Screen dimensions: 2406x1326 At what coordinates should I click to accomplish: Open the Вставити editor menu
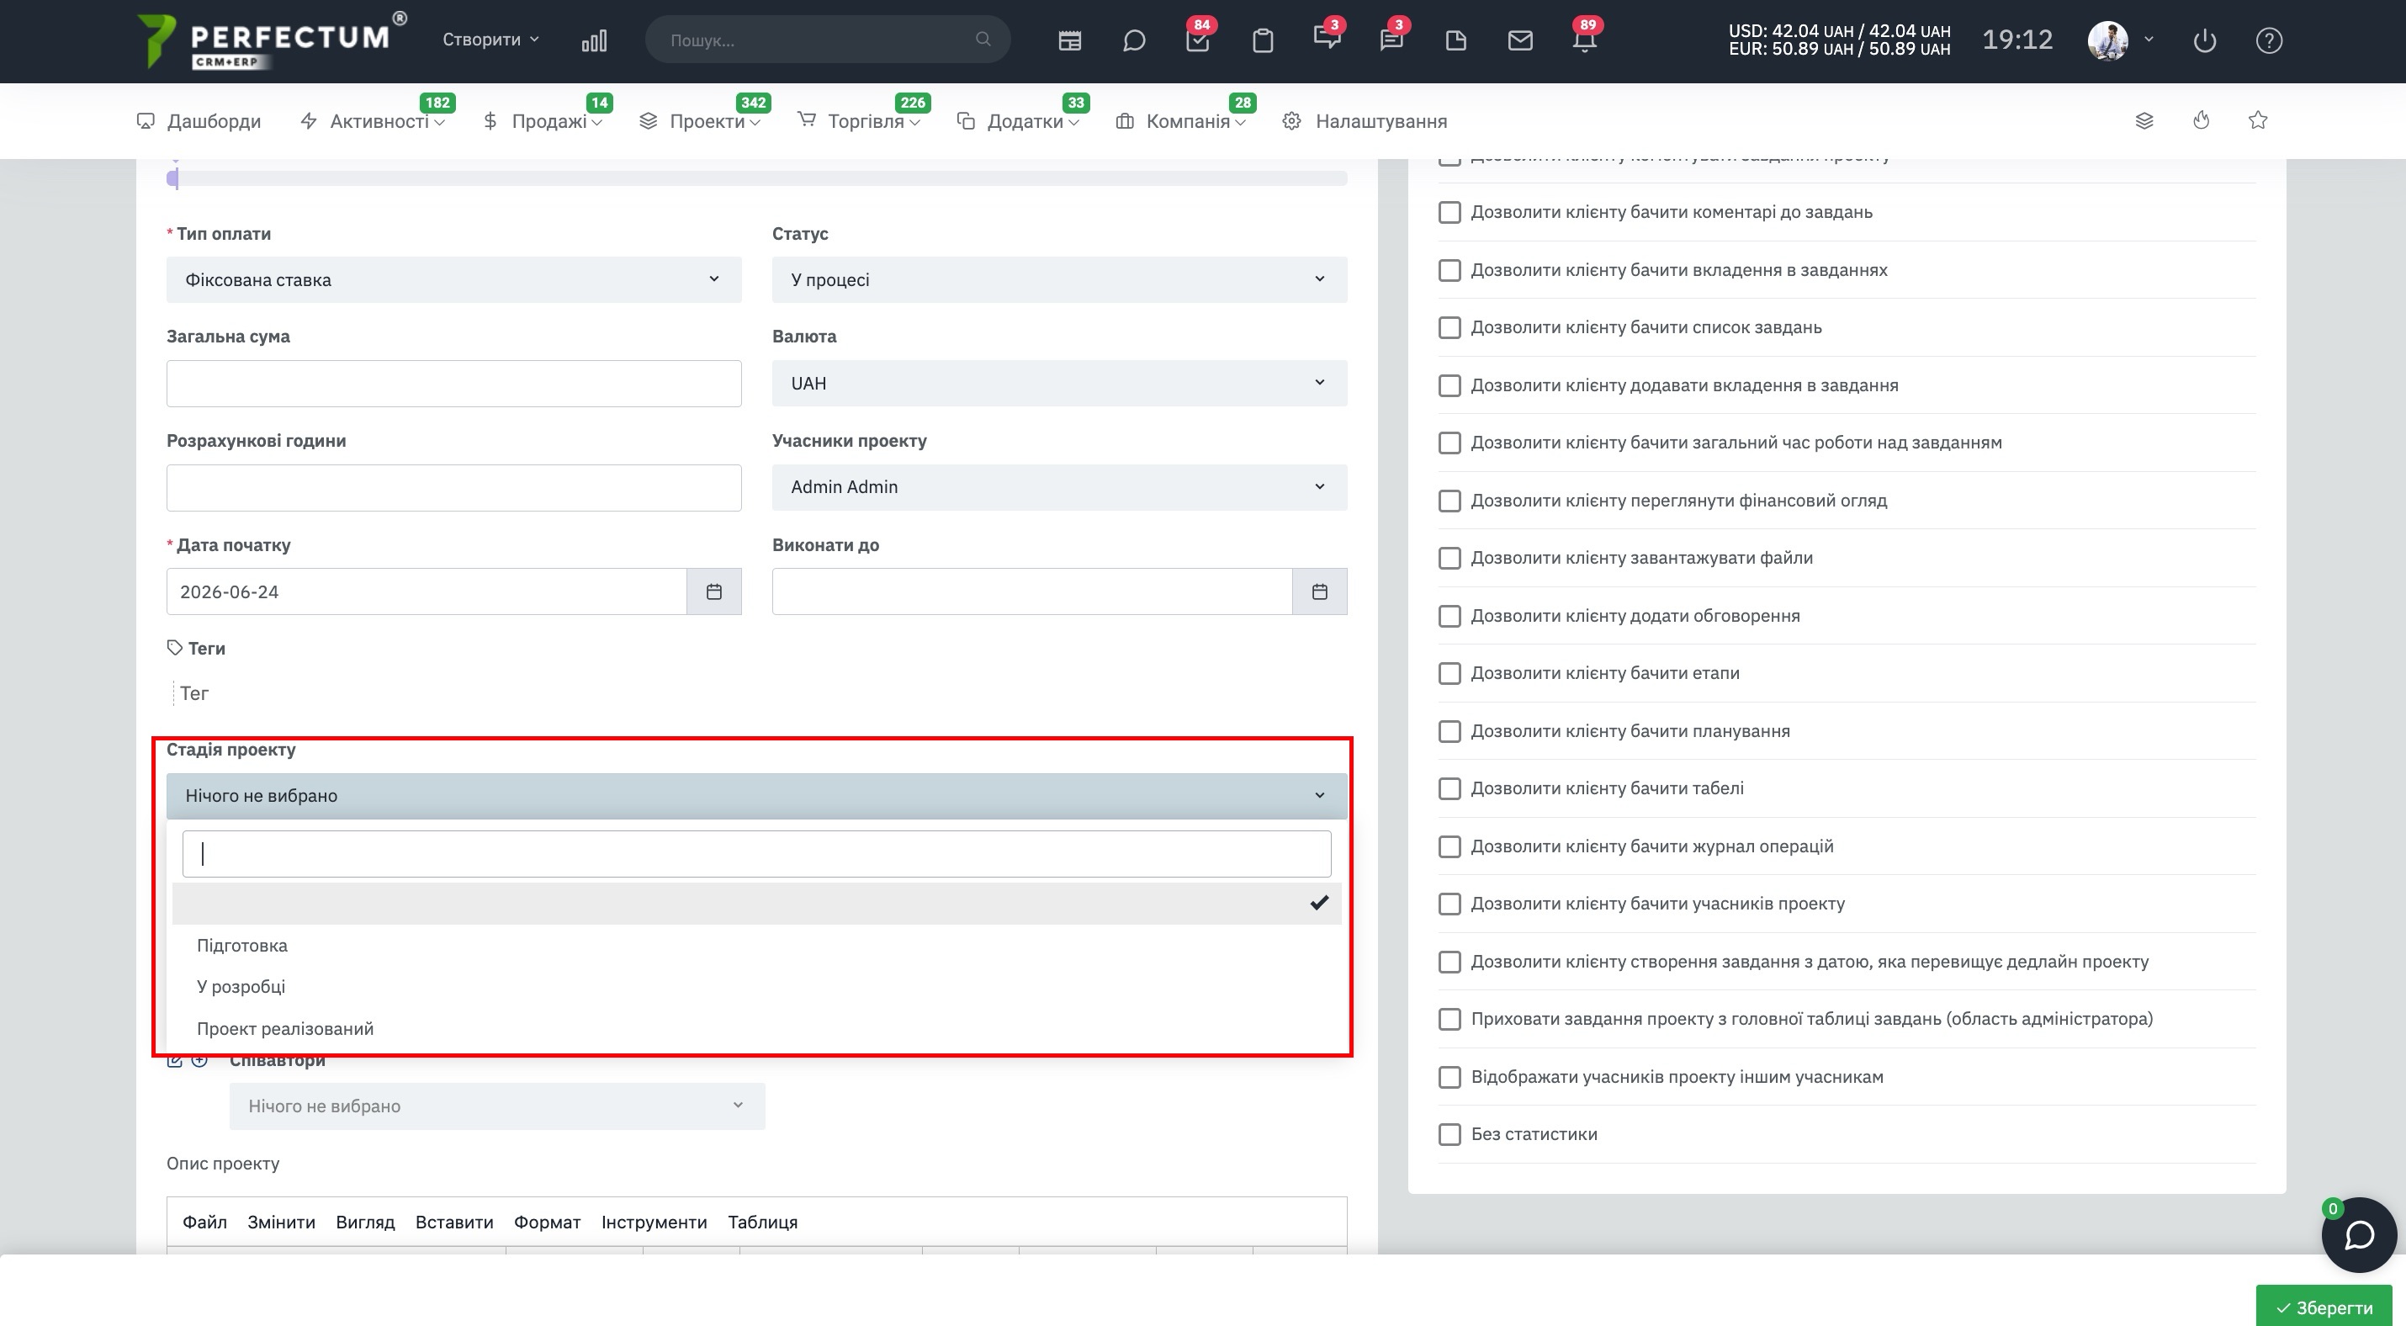click(x=454, y=1222)
